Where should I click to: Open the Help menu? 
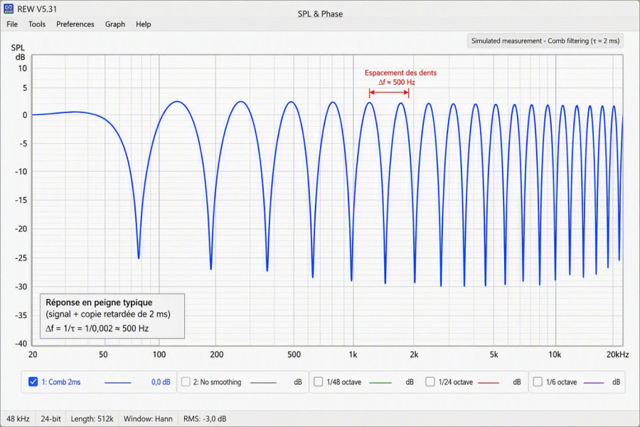click(143, 24)
